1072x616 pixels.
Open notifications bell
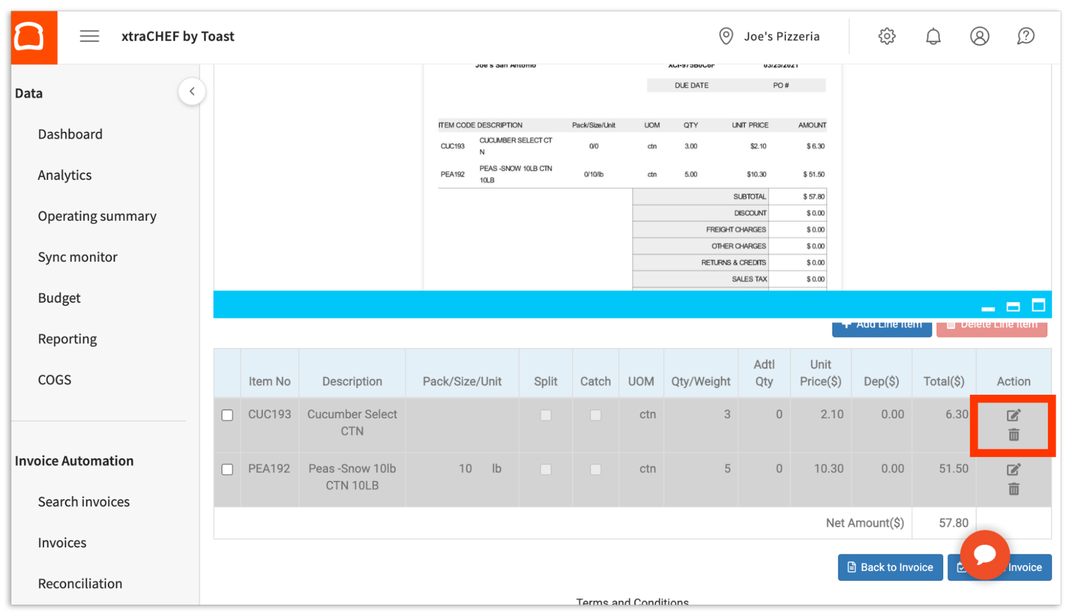point(933,36)
